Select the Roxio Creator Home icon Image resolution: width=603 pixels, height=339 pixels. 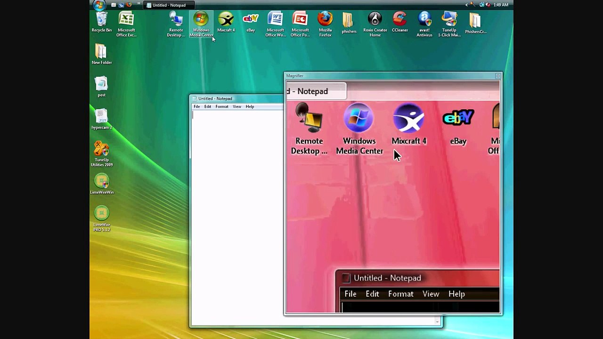click(375, 24)
